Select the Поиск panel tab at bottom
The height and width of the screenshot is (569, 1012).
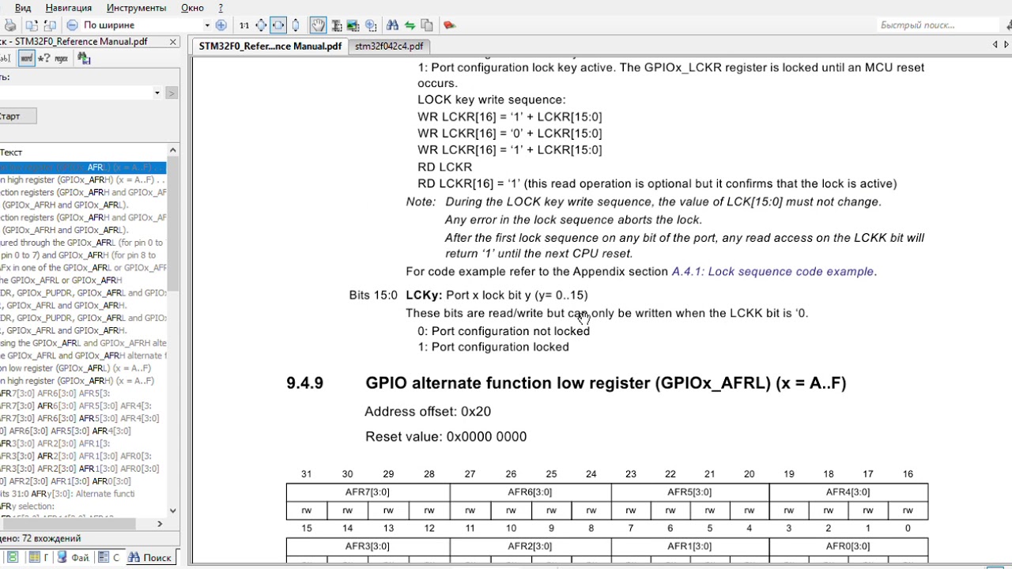pos(150,557)
